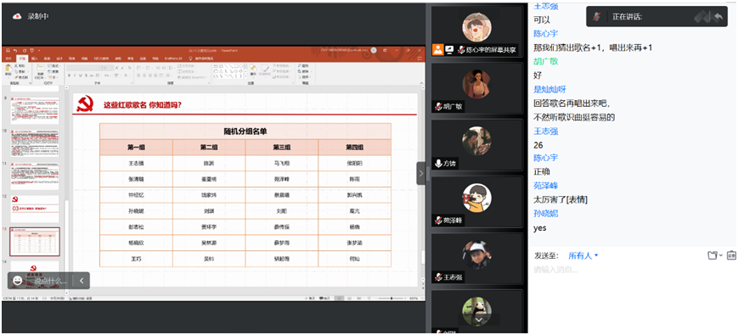738x335 pixels.
Task: Open the emoji smiley in the chat bubble
Action: pos(18,281)
